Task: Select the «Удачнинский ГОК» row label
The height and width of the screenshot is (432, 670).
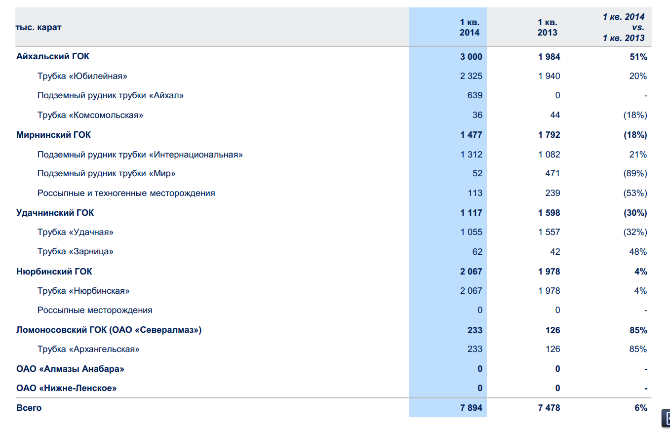Action: coord(55,213)
